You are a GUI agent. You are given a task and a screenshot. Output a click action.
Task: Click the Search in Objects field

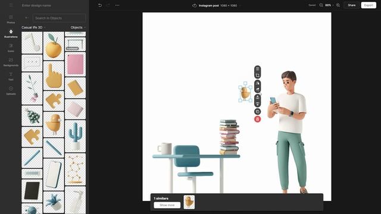(59, 18)
